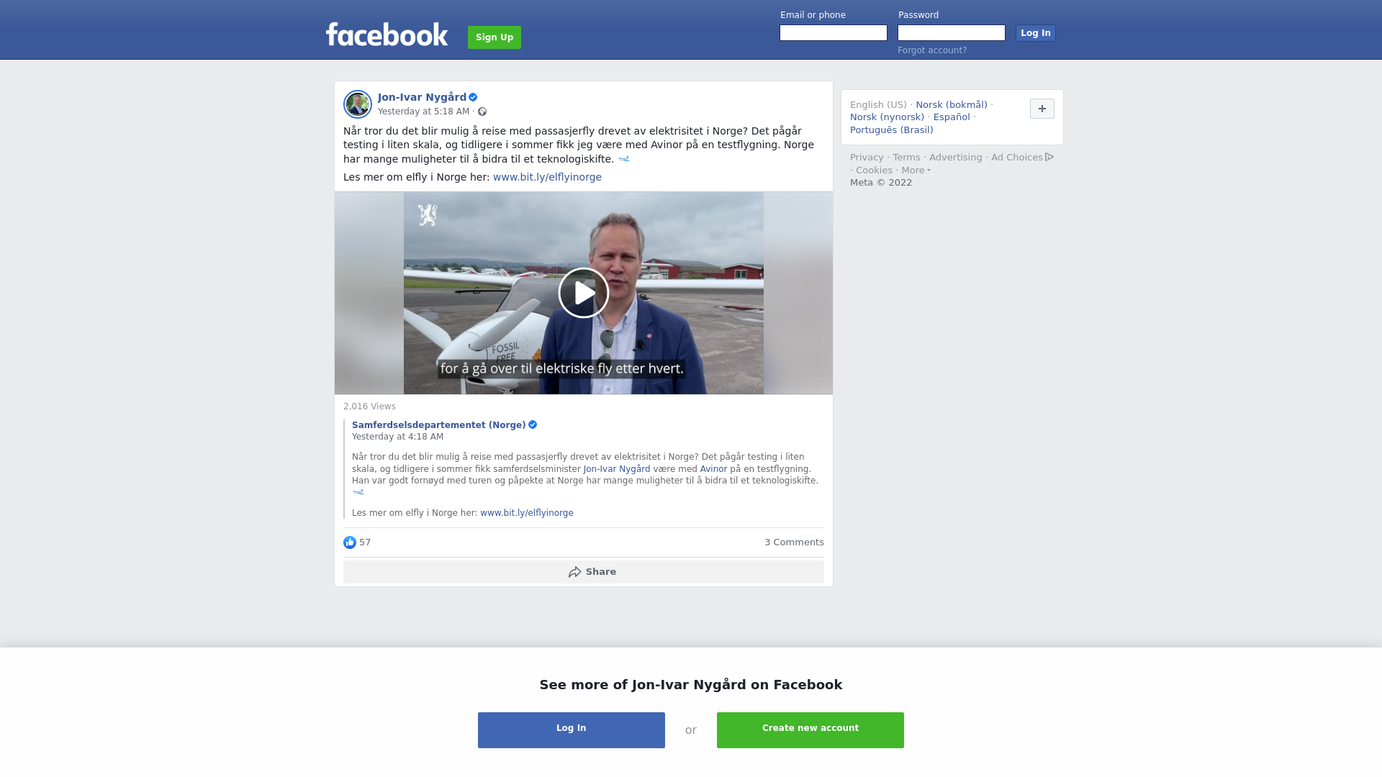Play the electric plane video
The width and height of the screenshot is (1382, 777).
point(583,293)
